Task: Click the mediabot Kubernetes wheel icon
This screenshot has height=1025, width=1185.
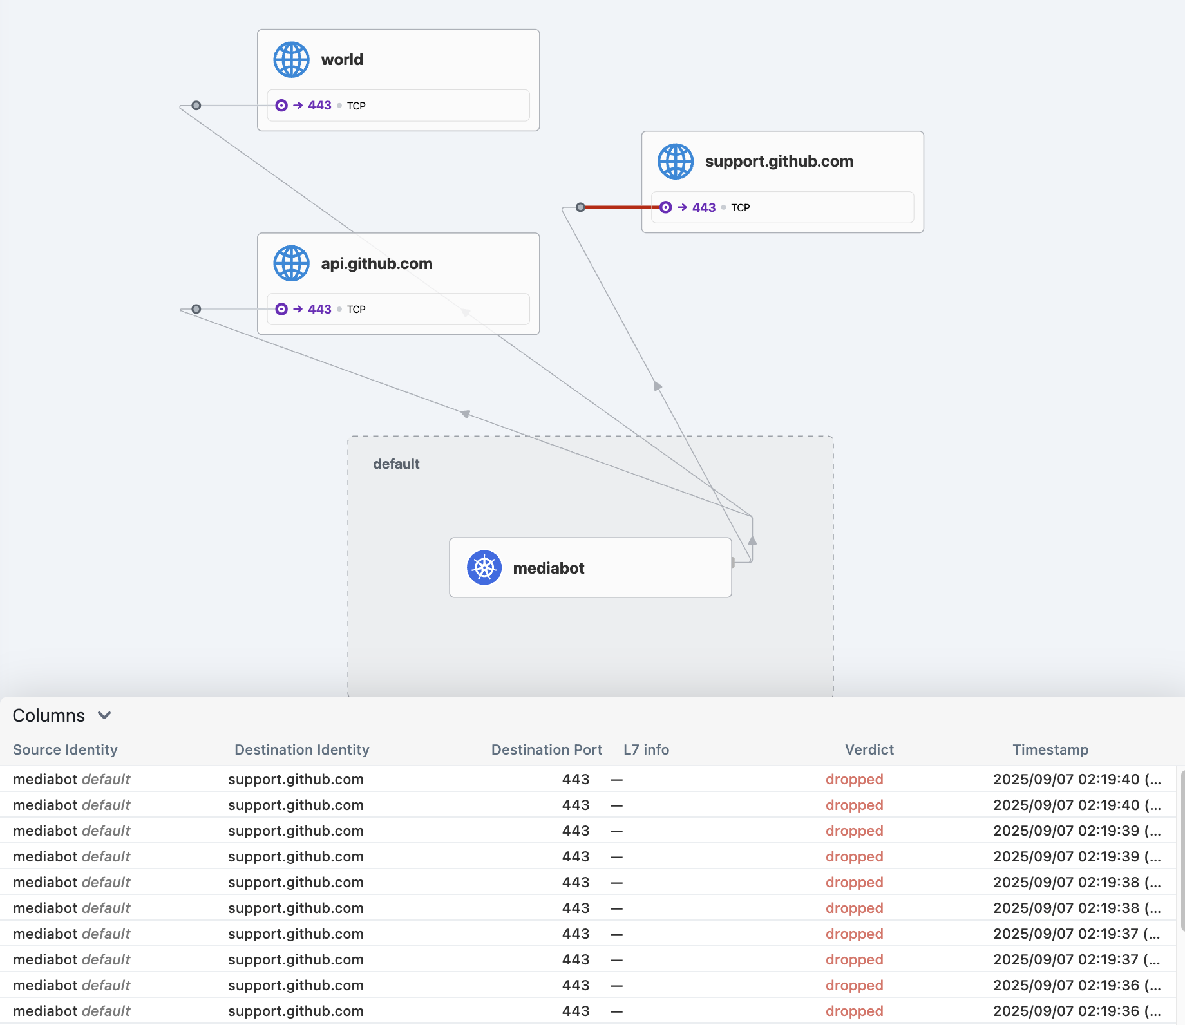Action: pos(484,568)
